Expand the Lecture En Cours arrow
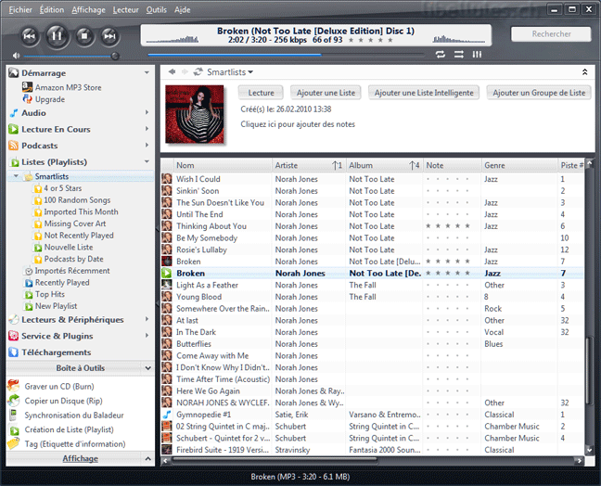This screenshot has height=486, width=601. tap(147, 129)
